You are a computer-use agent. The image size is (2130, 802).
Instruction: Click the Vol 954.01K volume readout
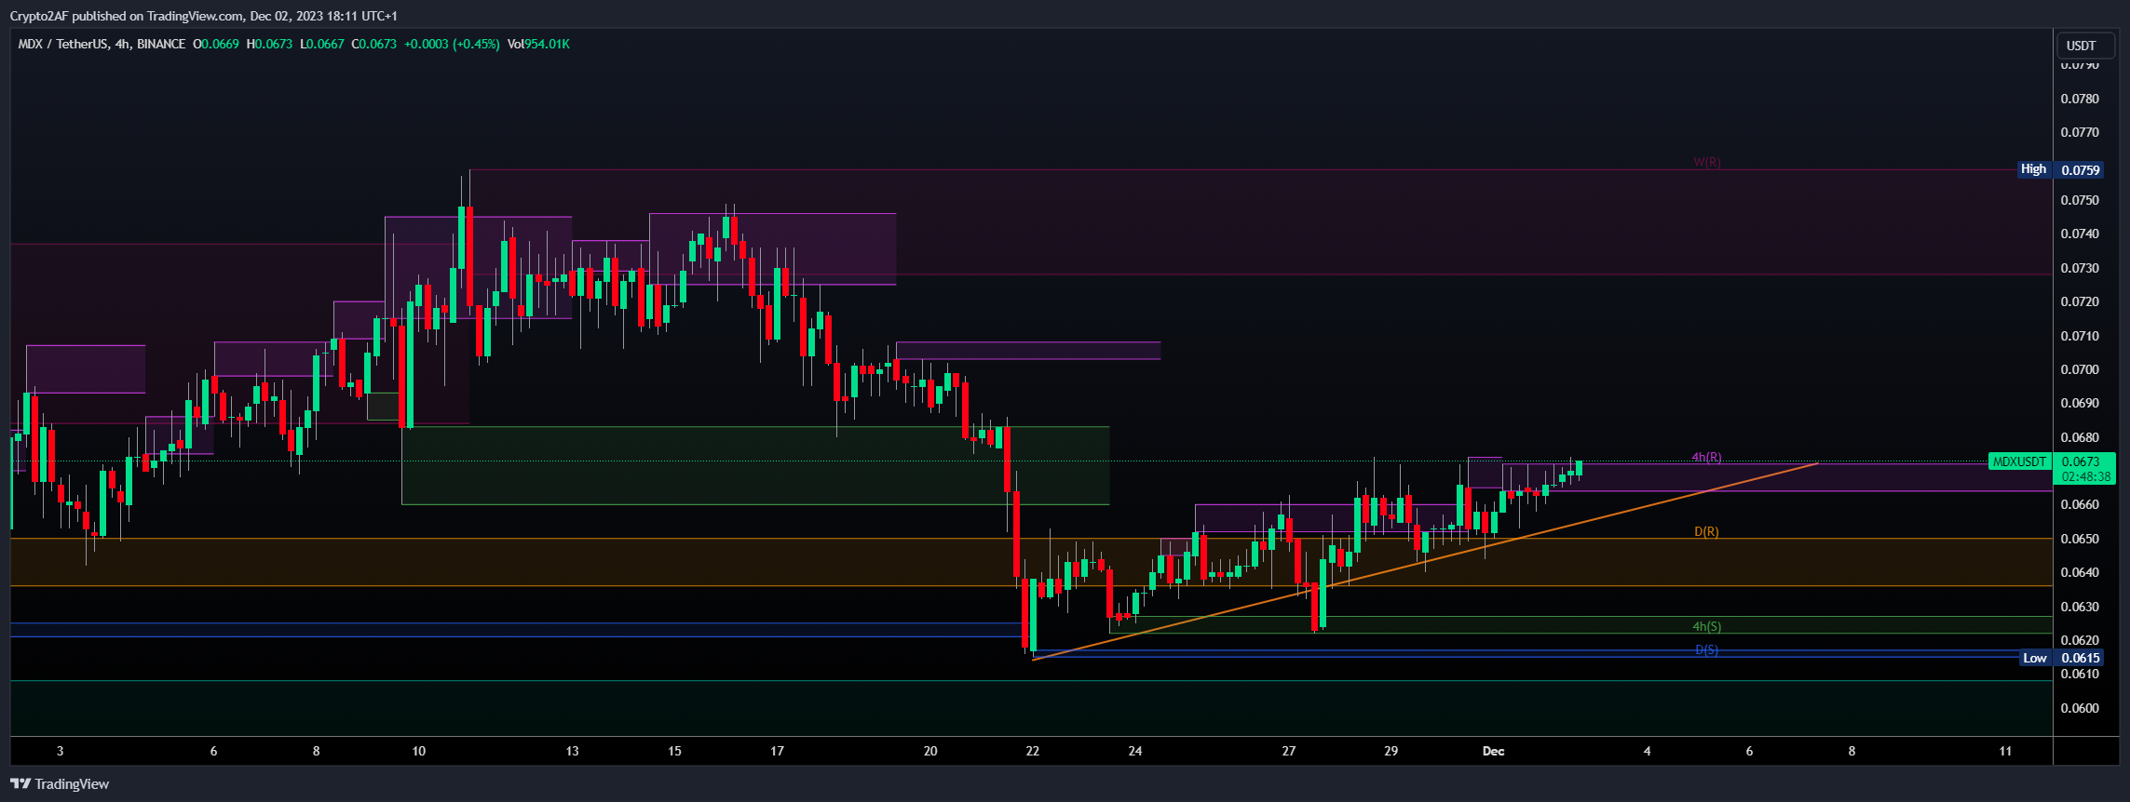pos(538,44)
